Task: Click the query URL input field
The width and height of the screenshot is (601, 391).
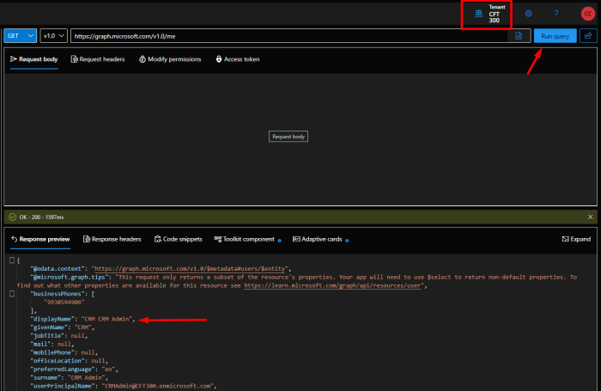Action: pos(292,36)
